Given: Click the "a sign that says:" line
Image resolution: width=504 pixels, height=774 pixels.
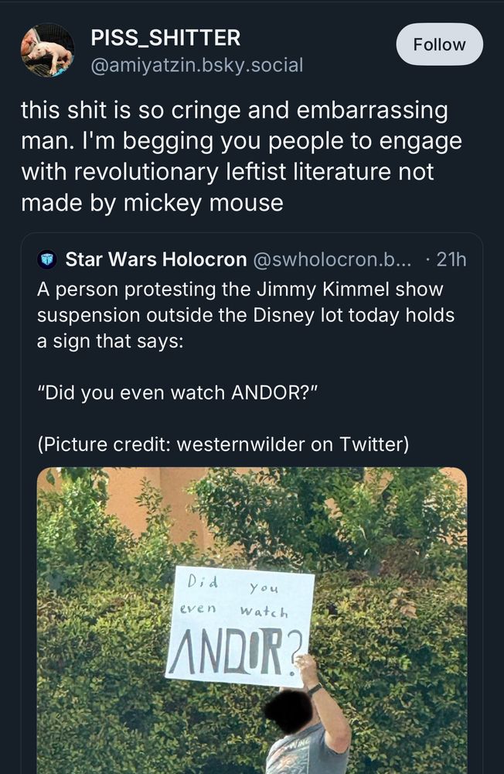Looking at the screenshot, I should pos(110,341).
